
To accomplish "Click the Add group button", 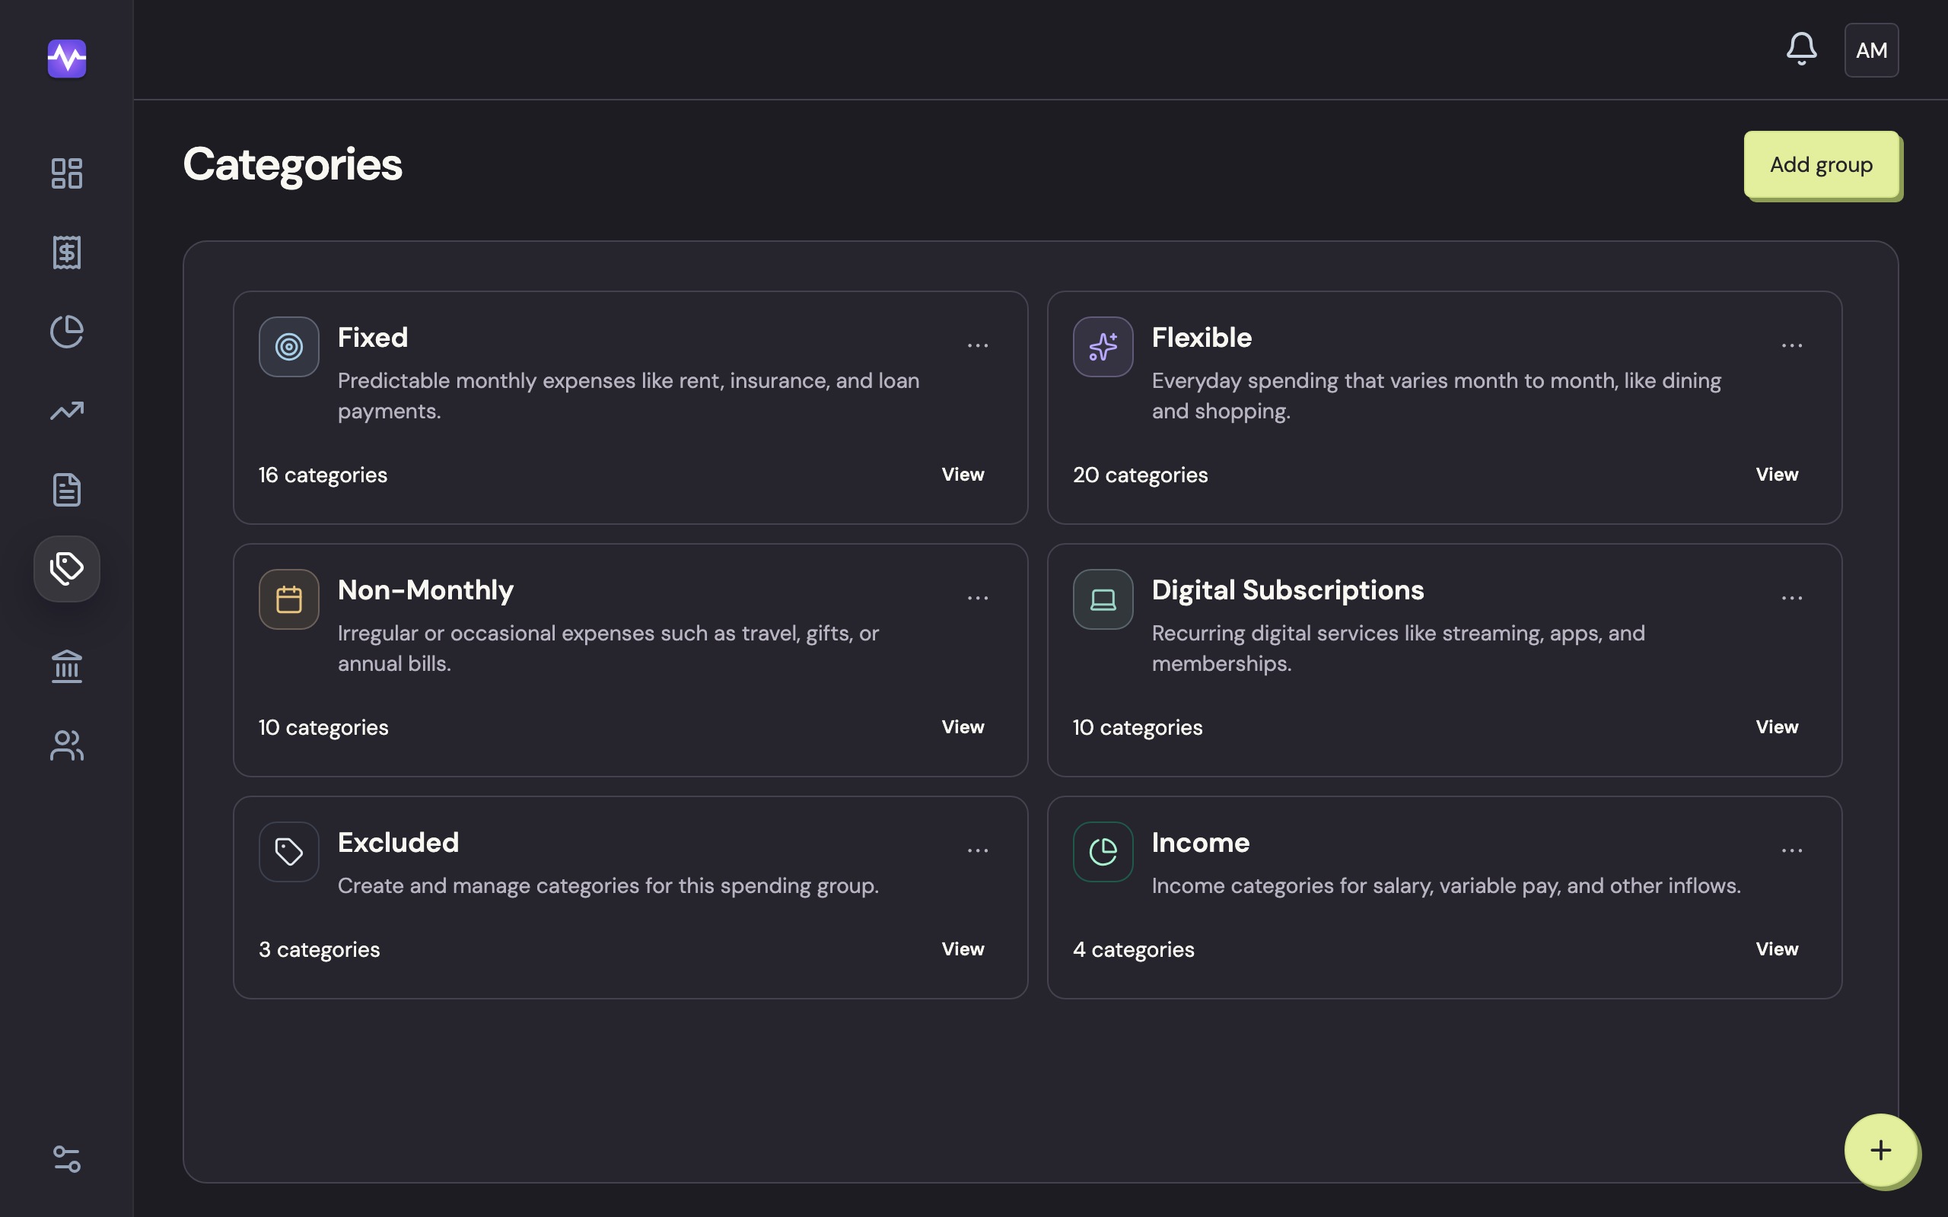I will (x=1821, y=164).
